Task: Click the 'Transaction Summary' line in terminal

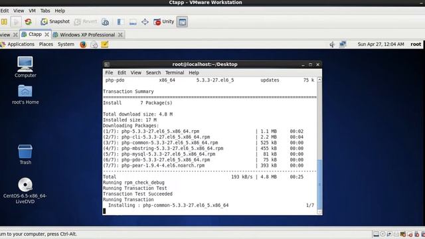Action: [x=128, y=92]
